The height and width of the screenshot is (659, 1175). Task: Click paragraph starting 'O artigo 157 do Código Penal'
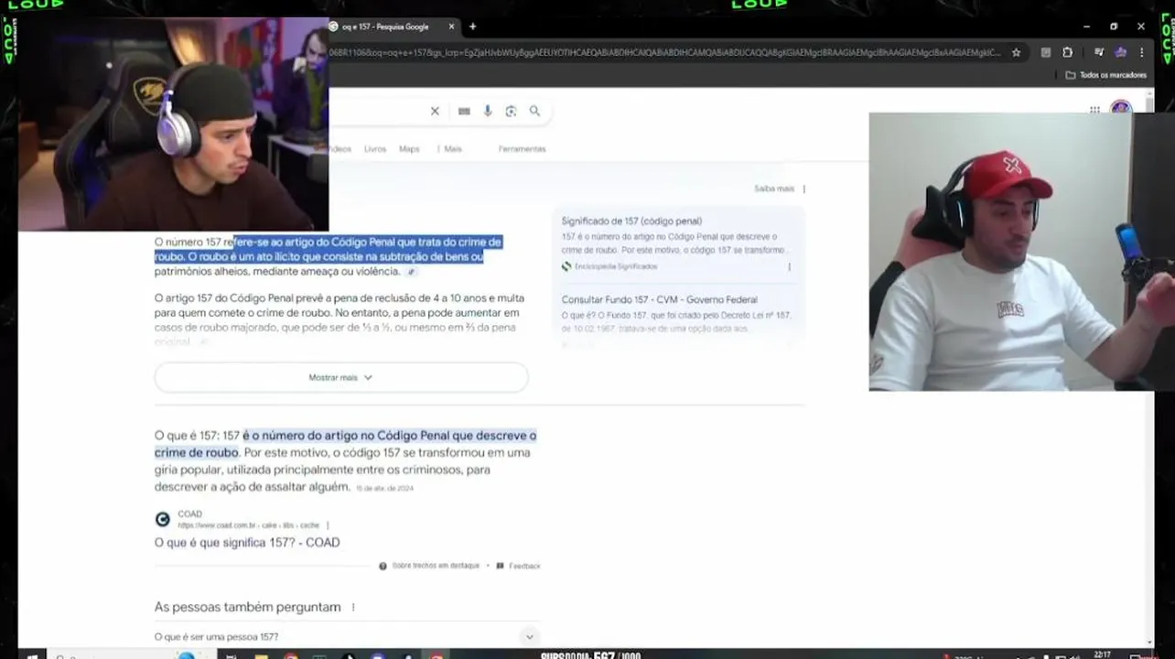[x=339, y=319]
